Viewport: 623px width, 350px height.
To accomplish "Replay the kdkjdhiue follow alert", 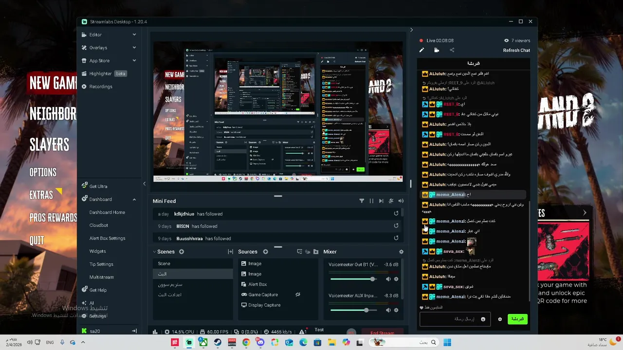I will [x=396, y=213].
